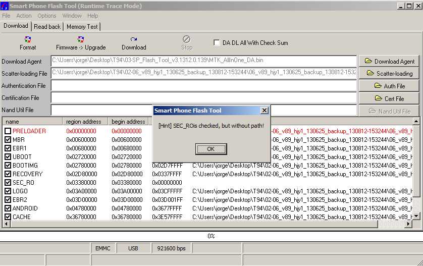The image size is (423, 266).
Task: Click the EMMC status bar cell
Action: pos(103,248)
